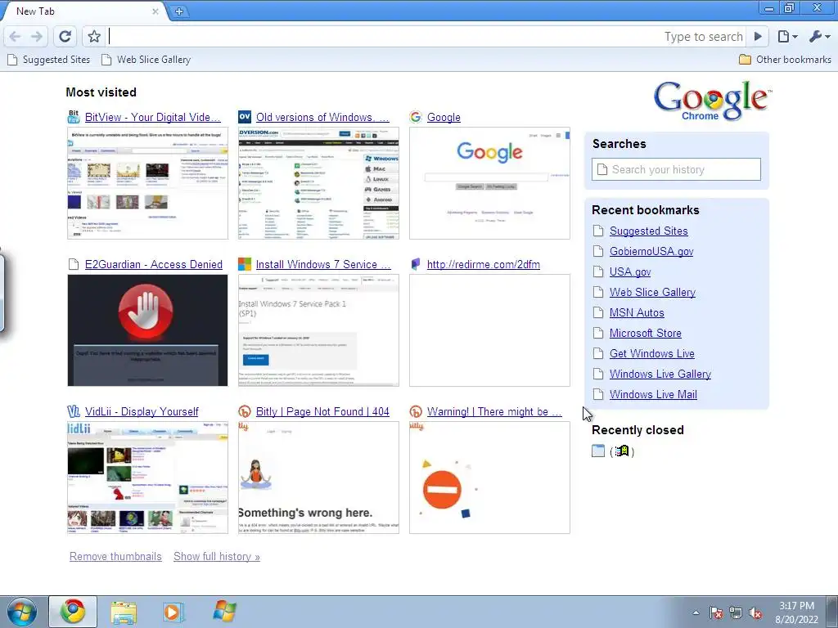Screen dimensions: 838x628
Task: Click the OV favicon icon
Action: click(x=245, y=117)
